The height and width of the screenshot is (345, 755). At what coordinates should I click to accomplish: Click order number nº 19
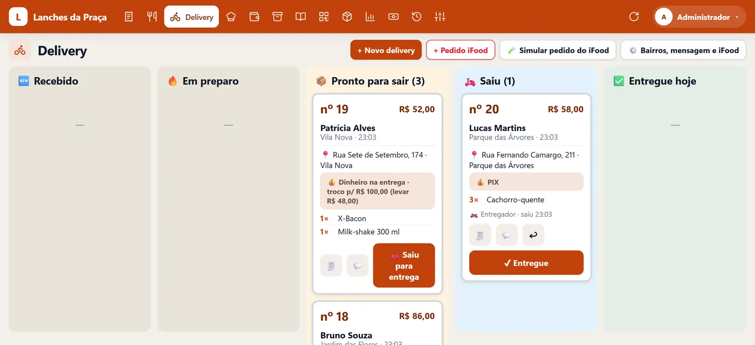334,109
